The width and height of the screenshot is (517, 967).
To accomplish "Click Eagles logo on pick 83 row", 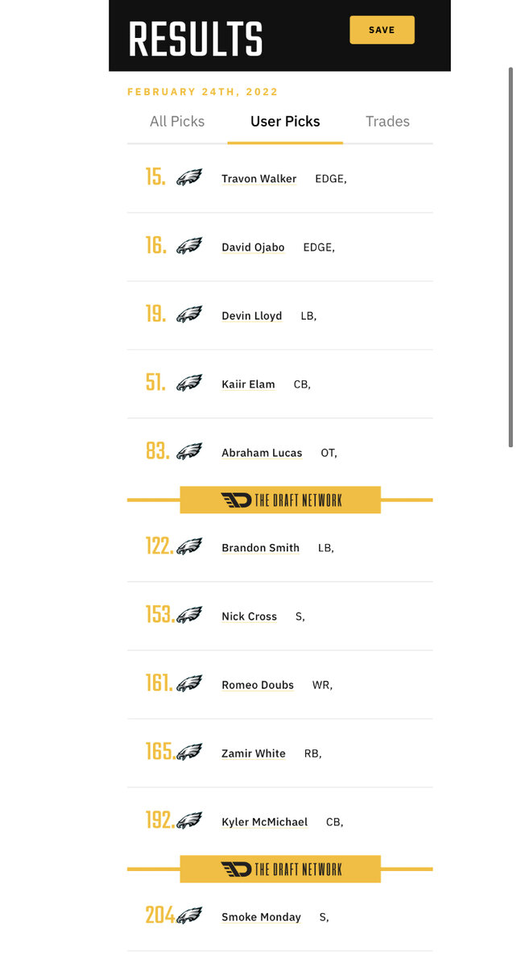I will point(189,452).
